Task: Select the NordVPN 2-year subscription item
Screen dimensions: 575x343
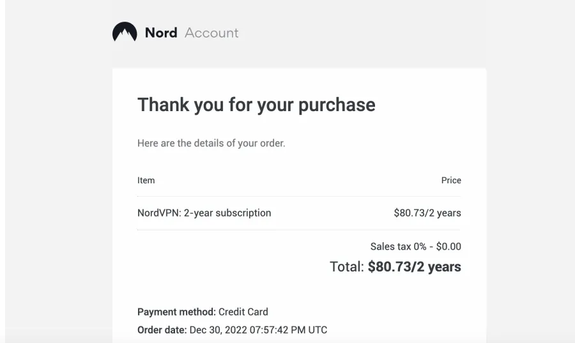Action: (x=204, y=213)
